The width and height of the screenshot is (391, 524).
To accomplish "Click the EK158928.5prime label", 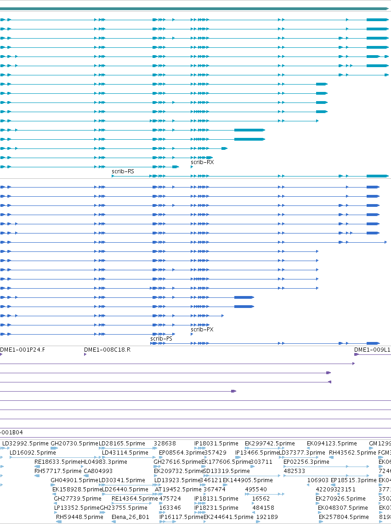I will pos(77,489).
